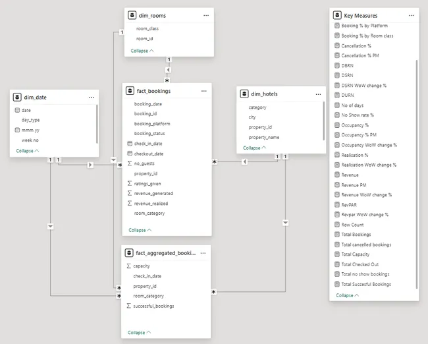Select Total Bookings measure
This screenshot has width=428, height=344.
(x=356, y=235)
